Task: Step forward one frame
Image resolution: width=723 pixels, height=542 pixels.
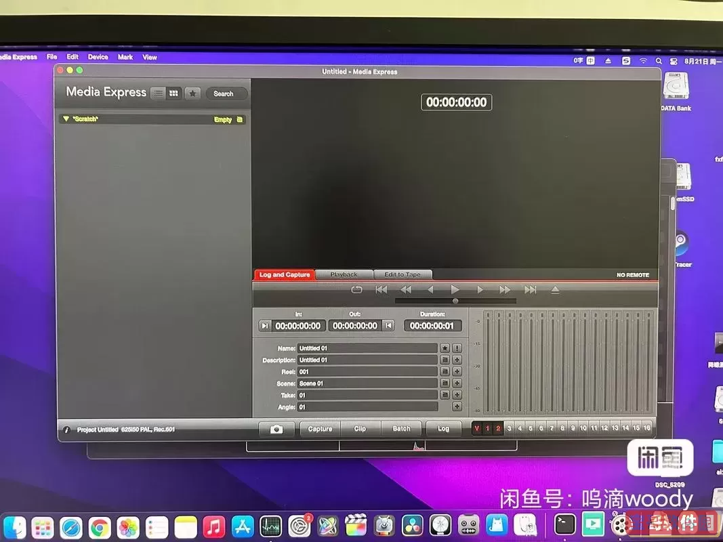Action: pos(480,289)
